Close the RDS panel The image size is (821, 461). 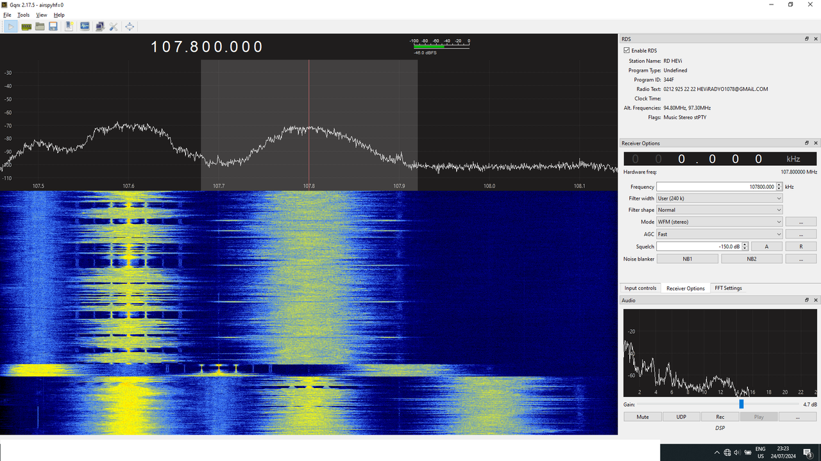pyautogui.click(x=816, y=39)
